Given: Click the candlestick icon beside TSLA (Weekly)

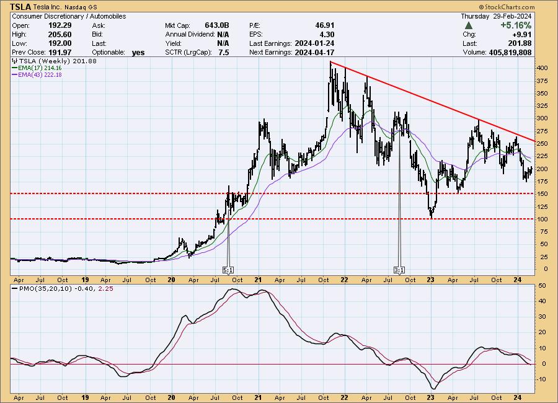Looking at the screenshot, I should click(x=14, y=61).
